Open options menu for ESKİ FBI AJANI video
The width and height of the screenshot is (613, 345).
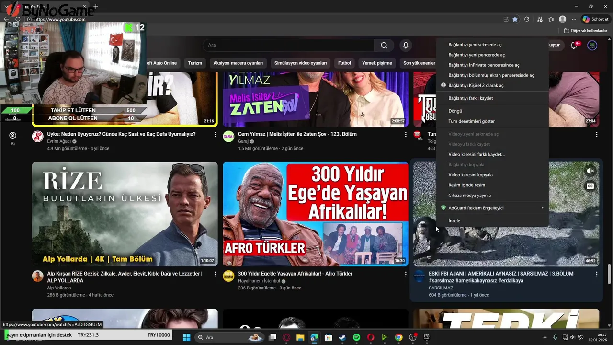pyautogui.click(x=596, y=274)
